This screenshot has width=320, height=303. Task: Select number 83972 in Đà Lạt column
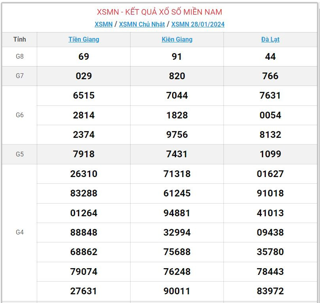[x=270, y=291]
